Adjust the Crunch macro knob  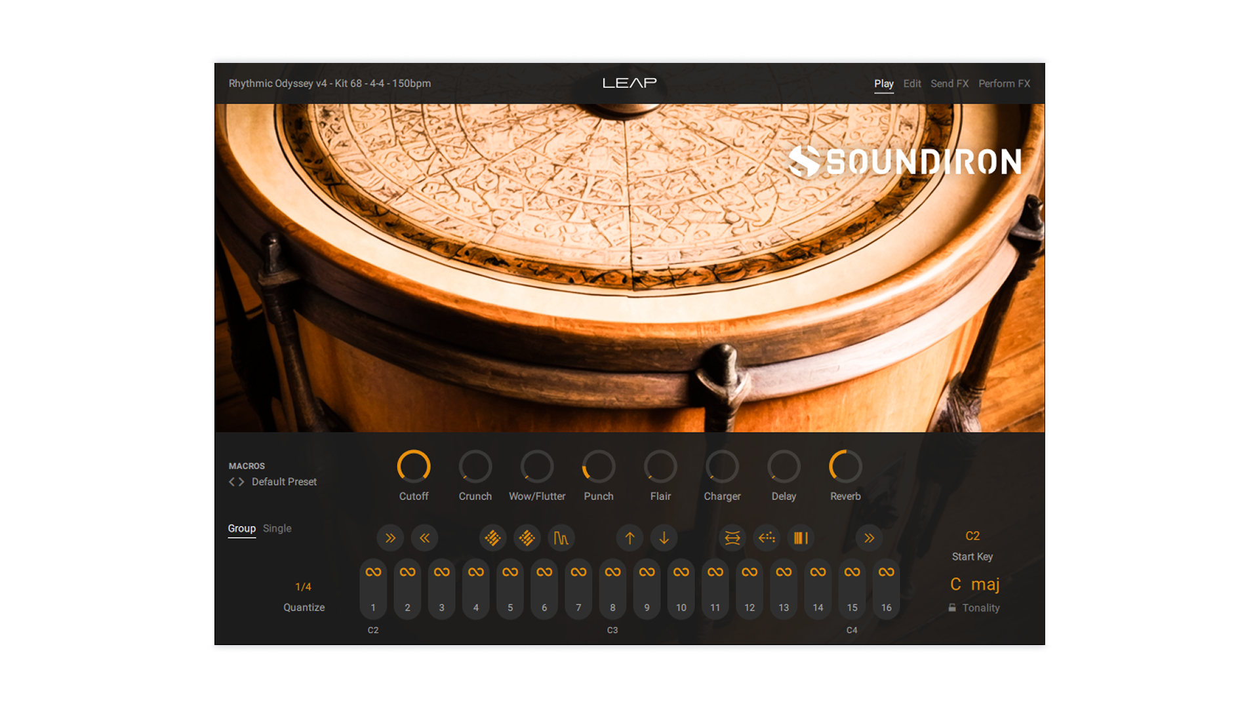coord(475,467)
